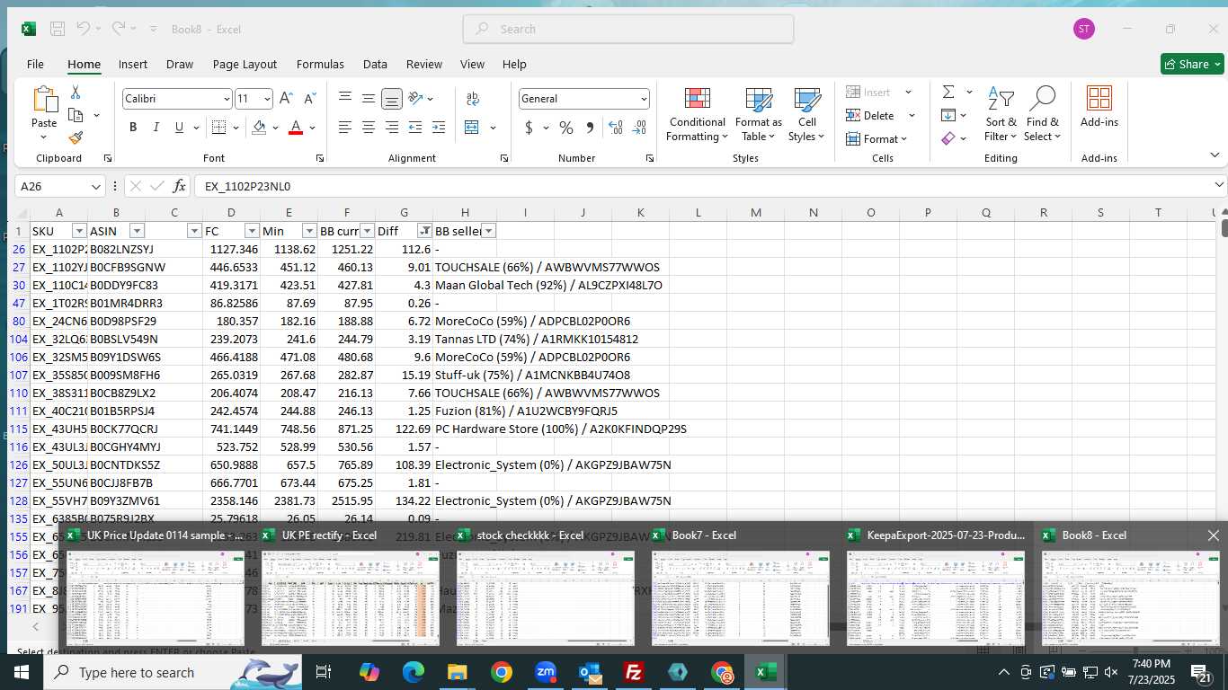Click the AutoSum sigma icon
Image resolution: width=1228 pixels, height=690 pixels.
948,92
